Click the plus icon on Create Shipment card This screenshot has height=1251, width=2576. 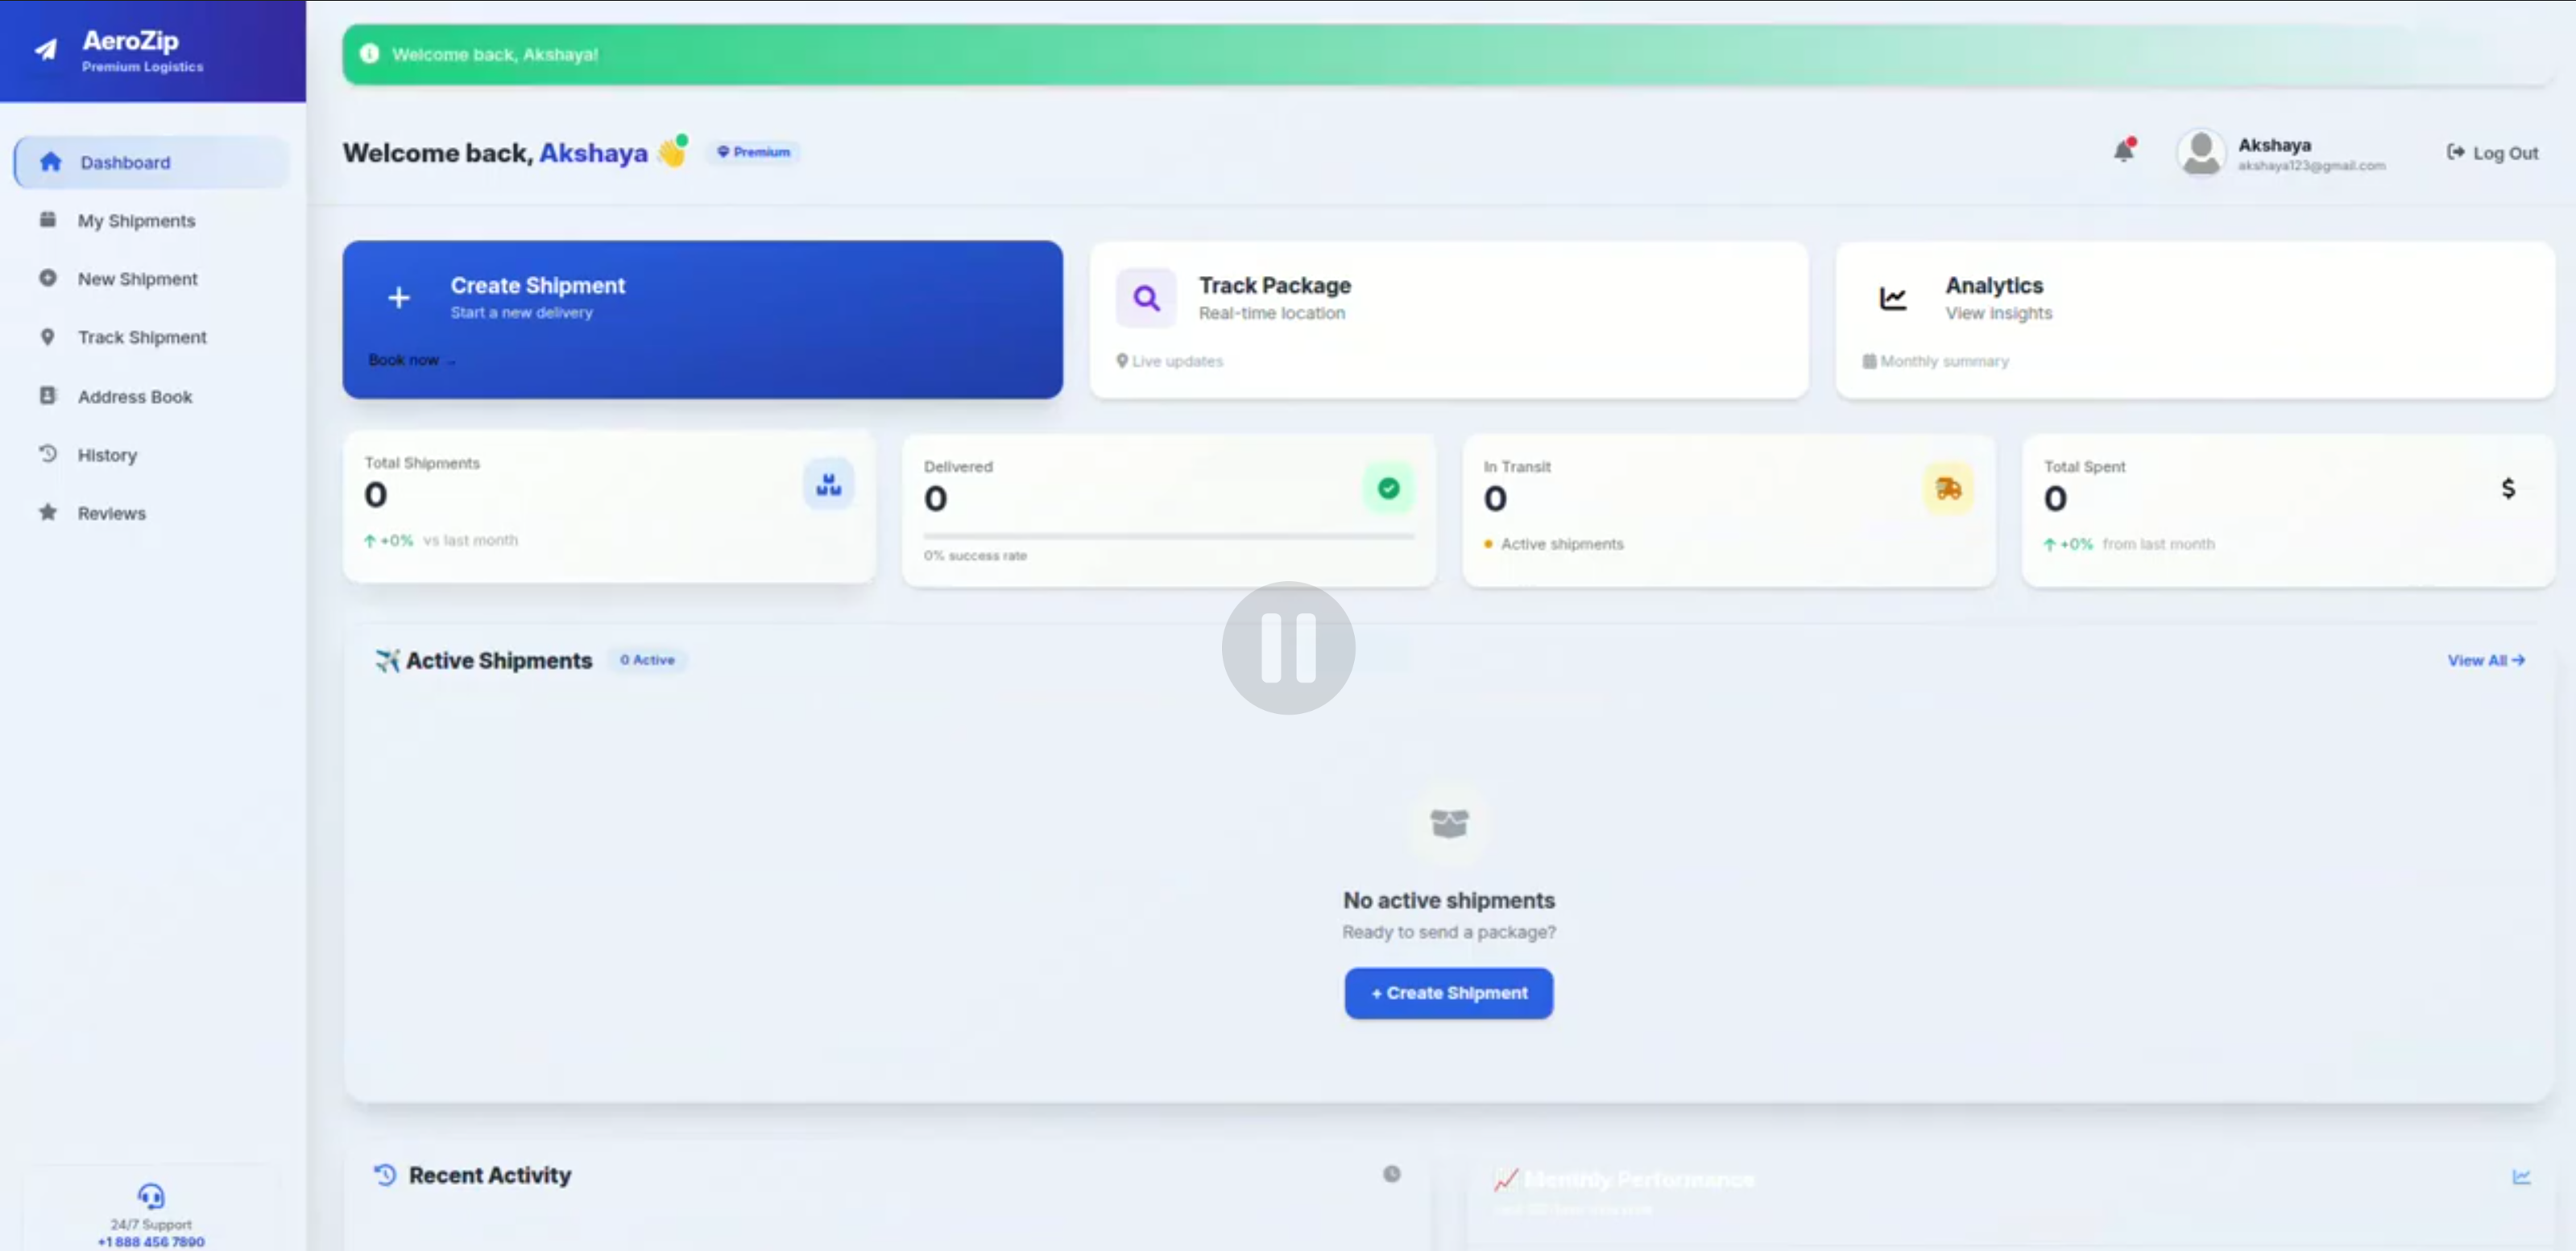[x=399, y=298]
